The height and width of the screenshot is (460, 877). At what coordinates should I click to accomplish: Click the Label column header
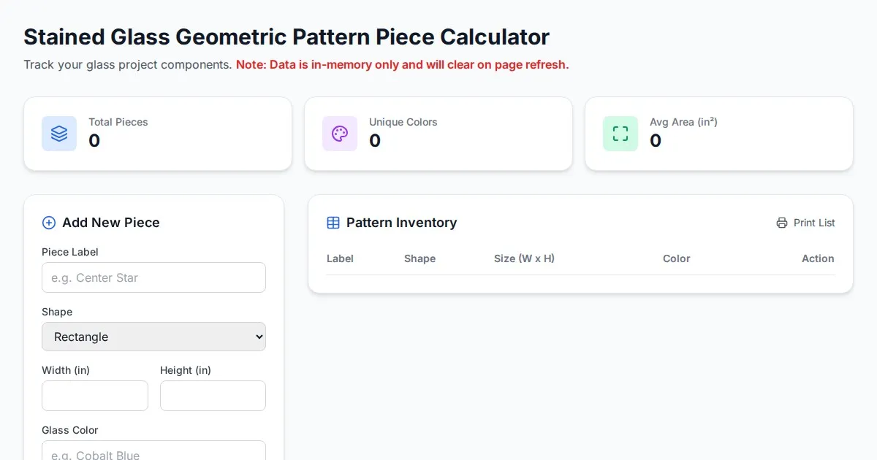[340, 258]
